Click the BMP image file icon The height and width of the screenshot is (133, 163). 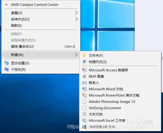point(84,76)
